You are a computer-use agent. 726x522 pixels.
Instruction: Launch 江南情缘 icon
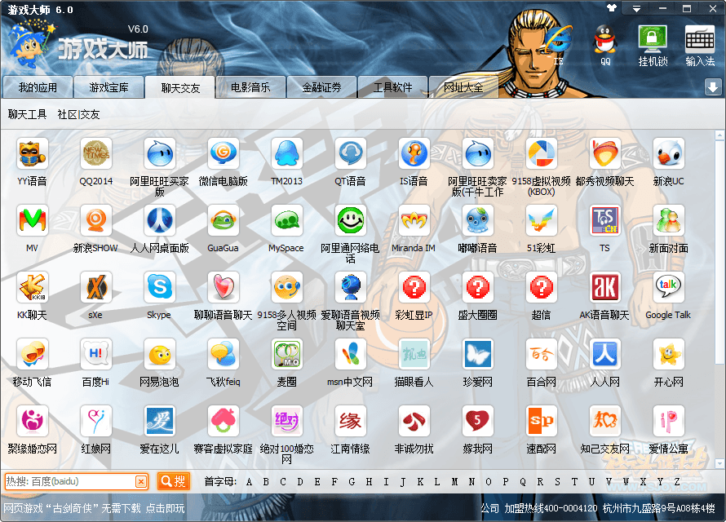pyautogui.click(x=351, y=421)
